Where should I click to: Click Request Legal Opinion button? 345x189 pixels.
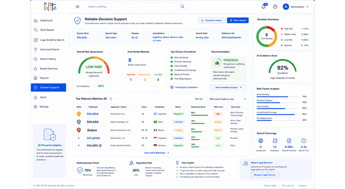coord(265,175)
